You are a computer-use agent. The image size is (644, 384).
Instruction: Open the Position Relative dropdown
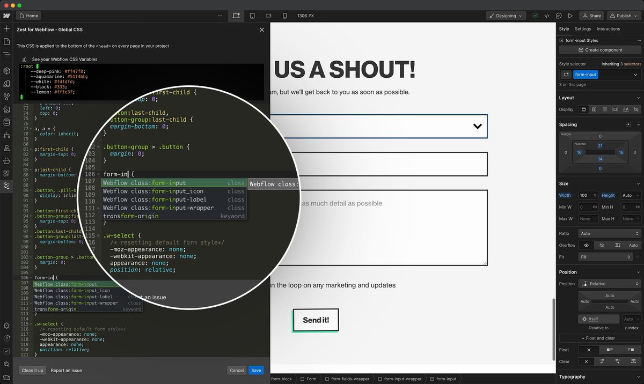pos(610,284)
